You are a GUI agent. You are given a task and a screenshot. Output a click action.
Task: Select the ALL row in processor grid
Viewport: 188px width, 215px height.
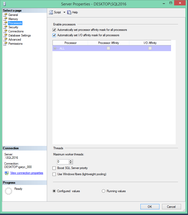tap(112, 48)
